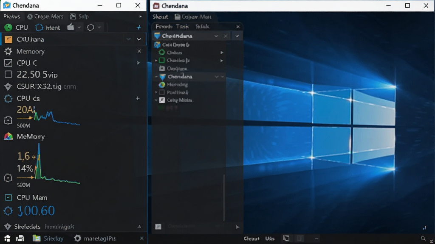Toggle the CPU C checkbox
Viewport: 435px width, 244px height.
pyautogui.click(x=8, y=63)
